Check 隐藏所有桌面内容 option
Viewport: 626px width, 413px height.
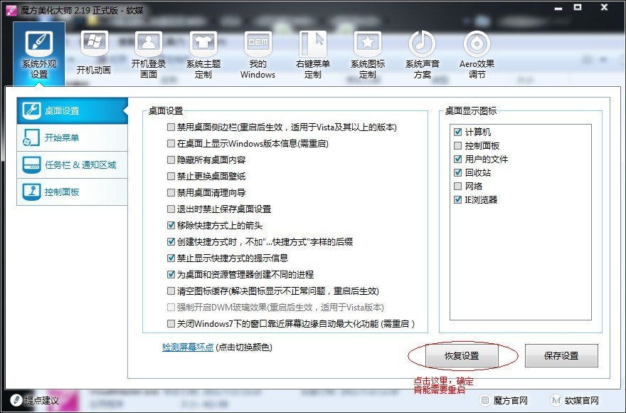[171, 160]
